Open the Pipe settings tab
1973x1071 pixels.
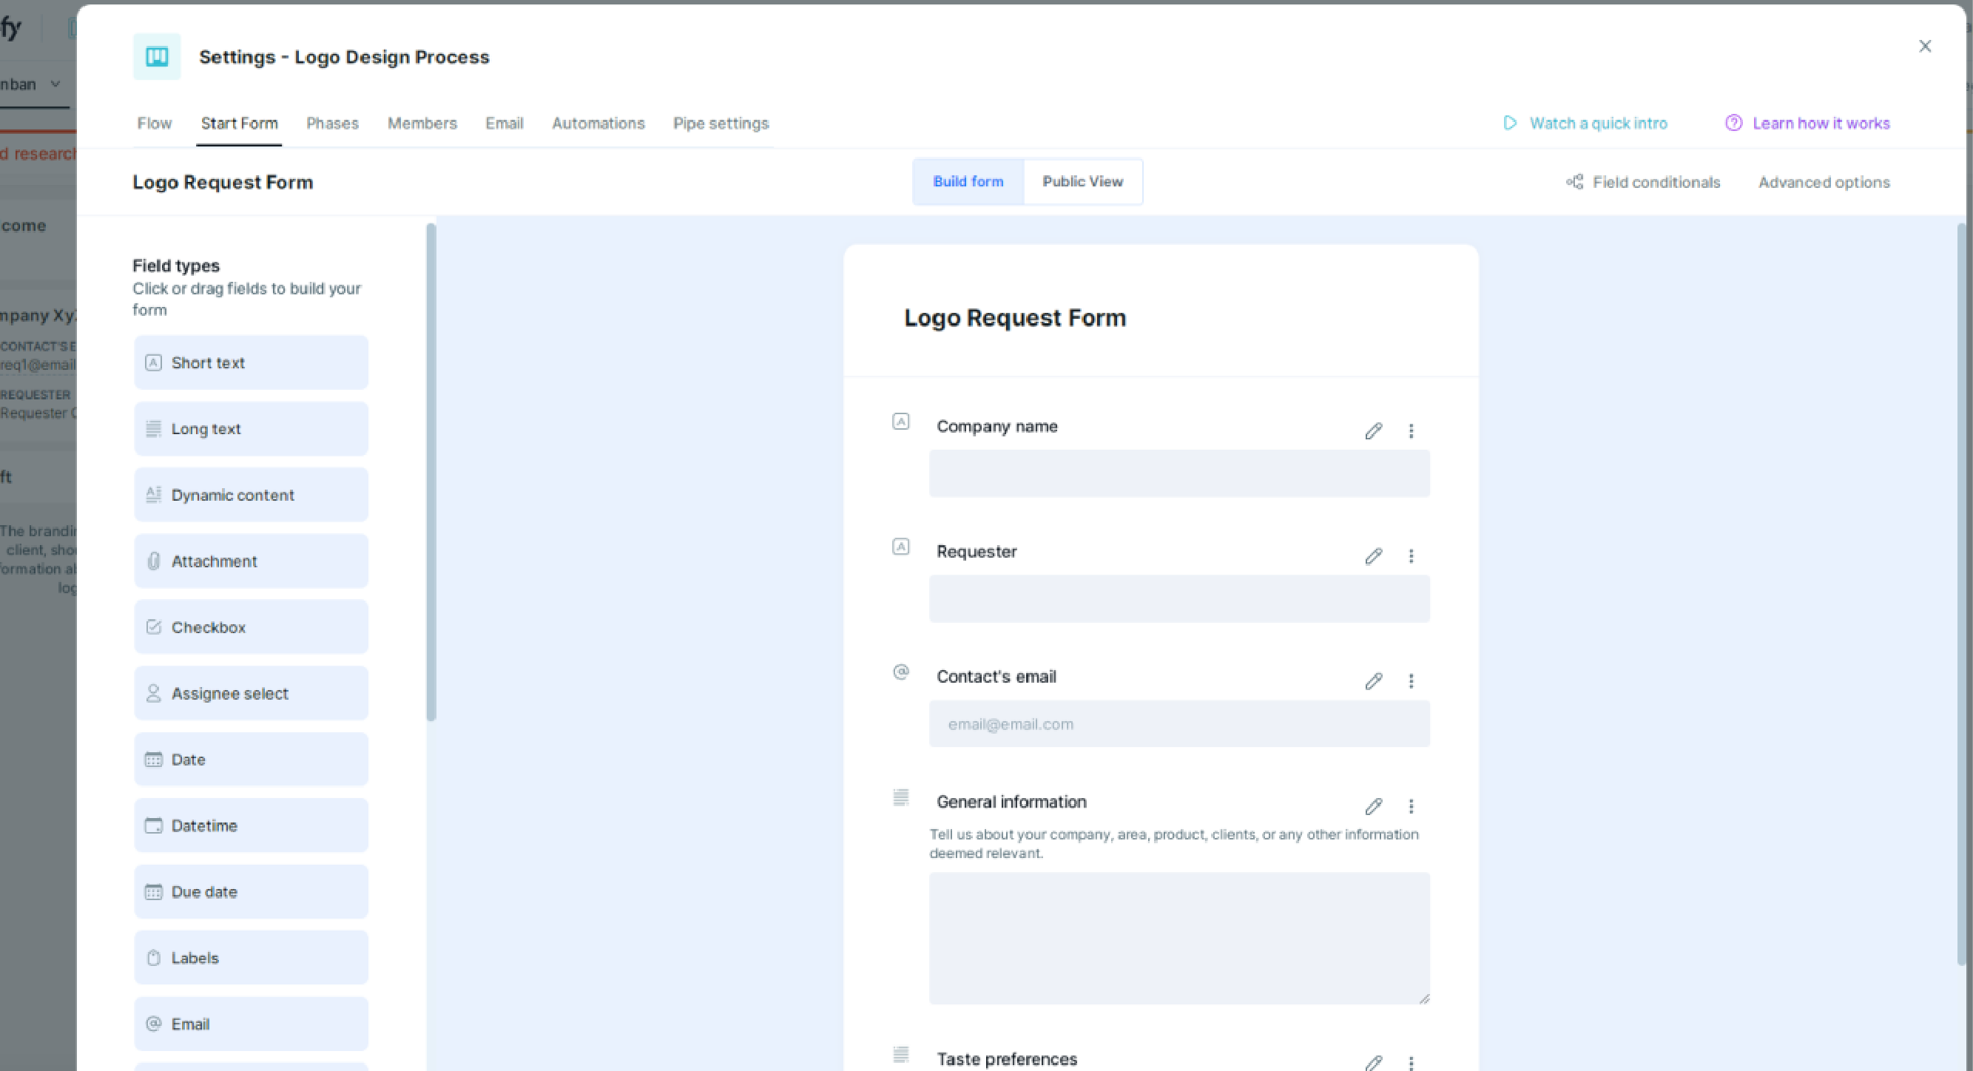click(721, 124)
